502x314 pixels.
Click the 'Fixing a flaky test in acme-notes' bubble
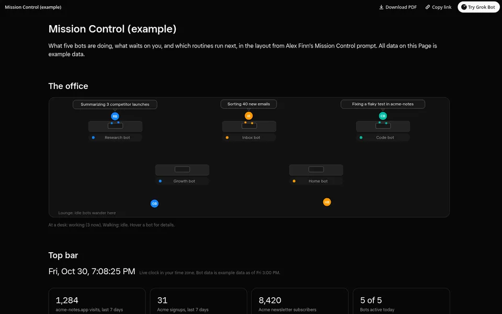pyautogui.click(x=383, y=104)
